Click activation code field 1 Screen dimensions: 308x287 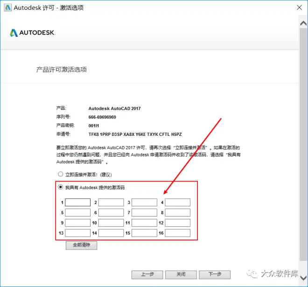(77, 203)
